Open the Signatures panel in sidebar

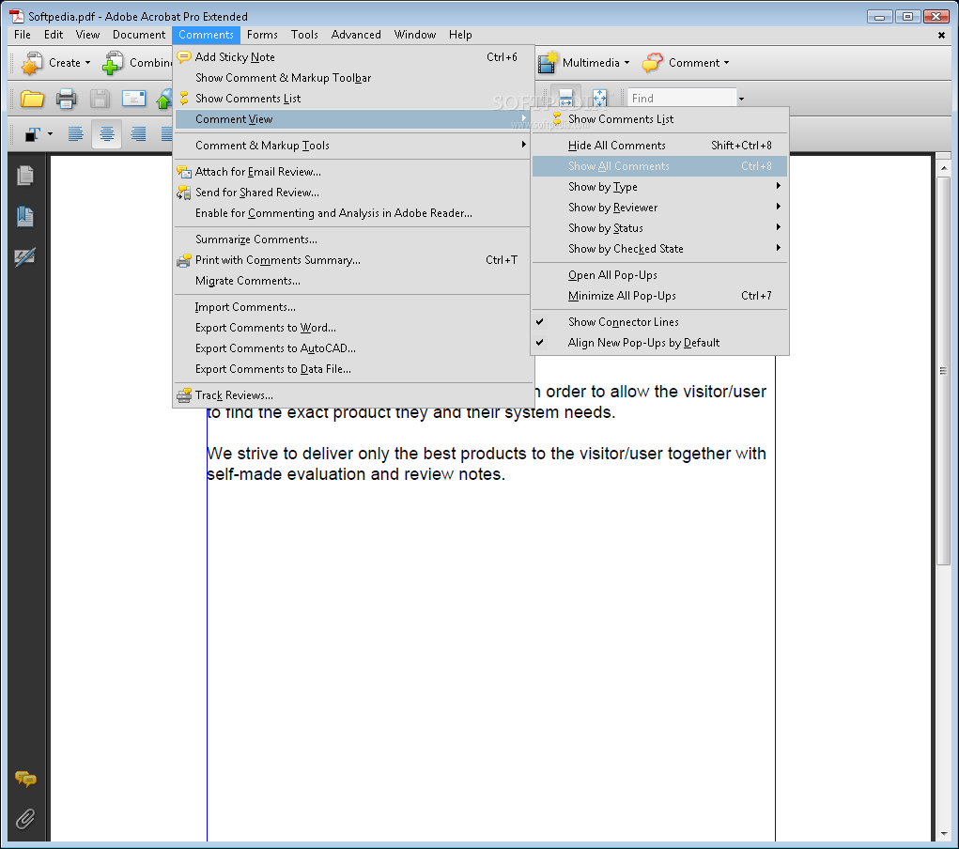[x=25, y=257]
